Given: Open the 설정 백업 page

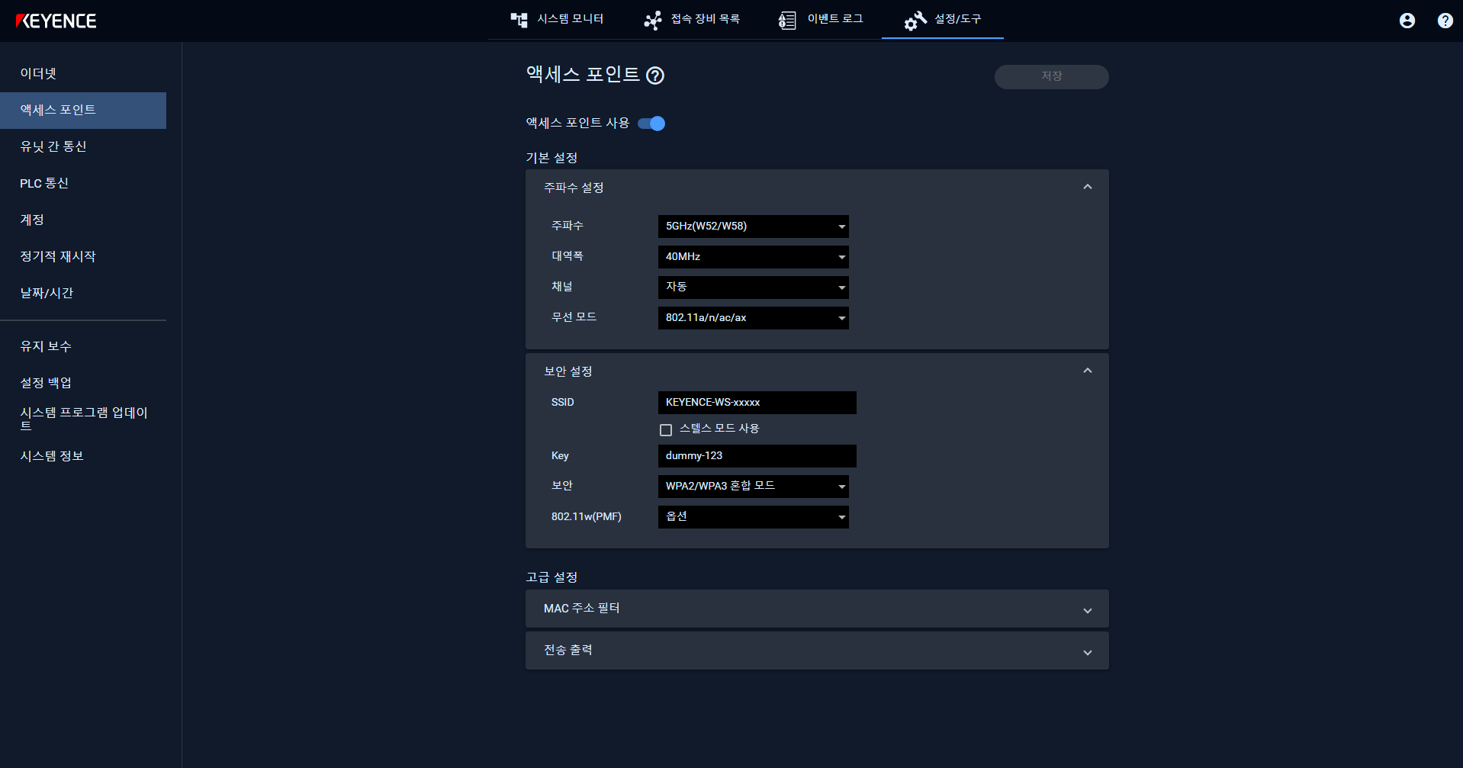Looking at the screenshot, I should [x=46, y=382].
